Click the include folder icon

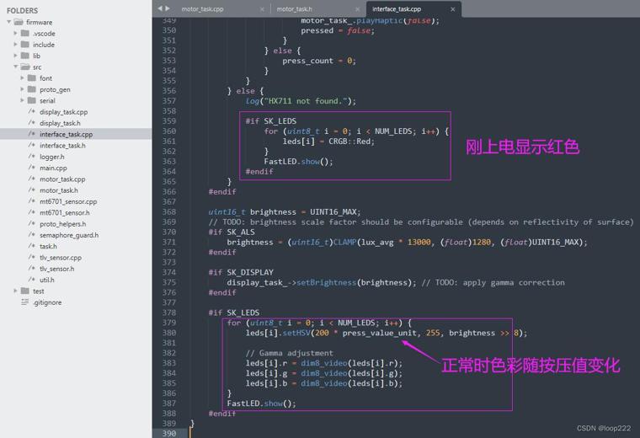(x=25, y=45)
